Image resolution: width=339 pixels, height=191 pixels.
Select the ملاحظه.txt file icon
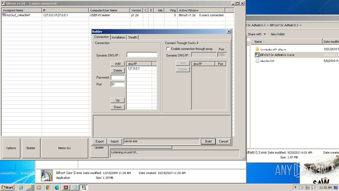(257, 61)
